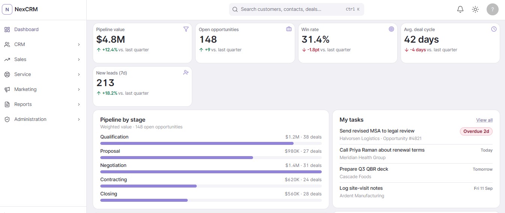505x213 pixels.
Task: Click the Marketing megaphone icon
Action: coord(7,89)
